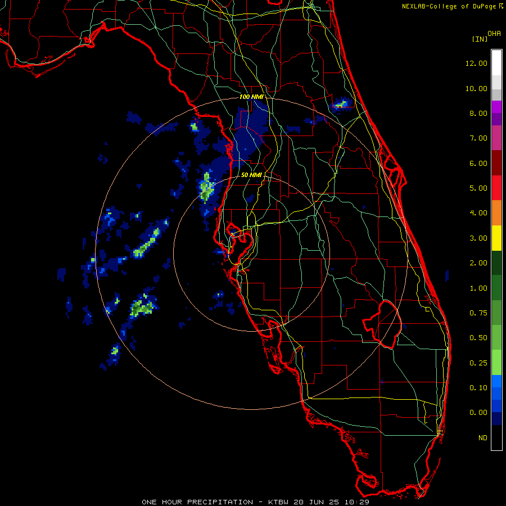Pick the bright magenta legend swatch
Viewport: 506px width, 506px height.
click(496, 107)
